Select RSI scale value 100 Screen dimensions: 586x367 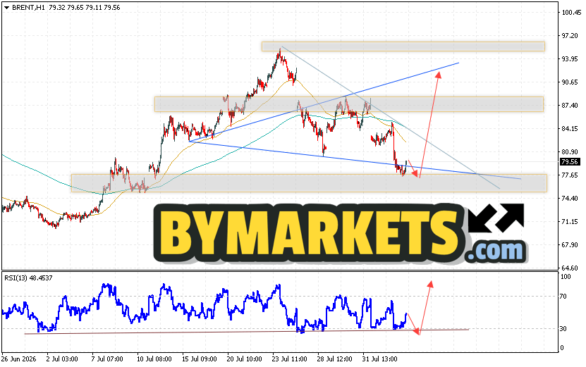pos(566,277)
